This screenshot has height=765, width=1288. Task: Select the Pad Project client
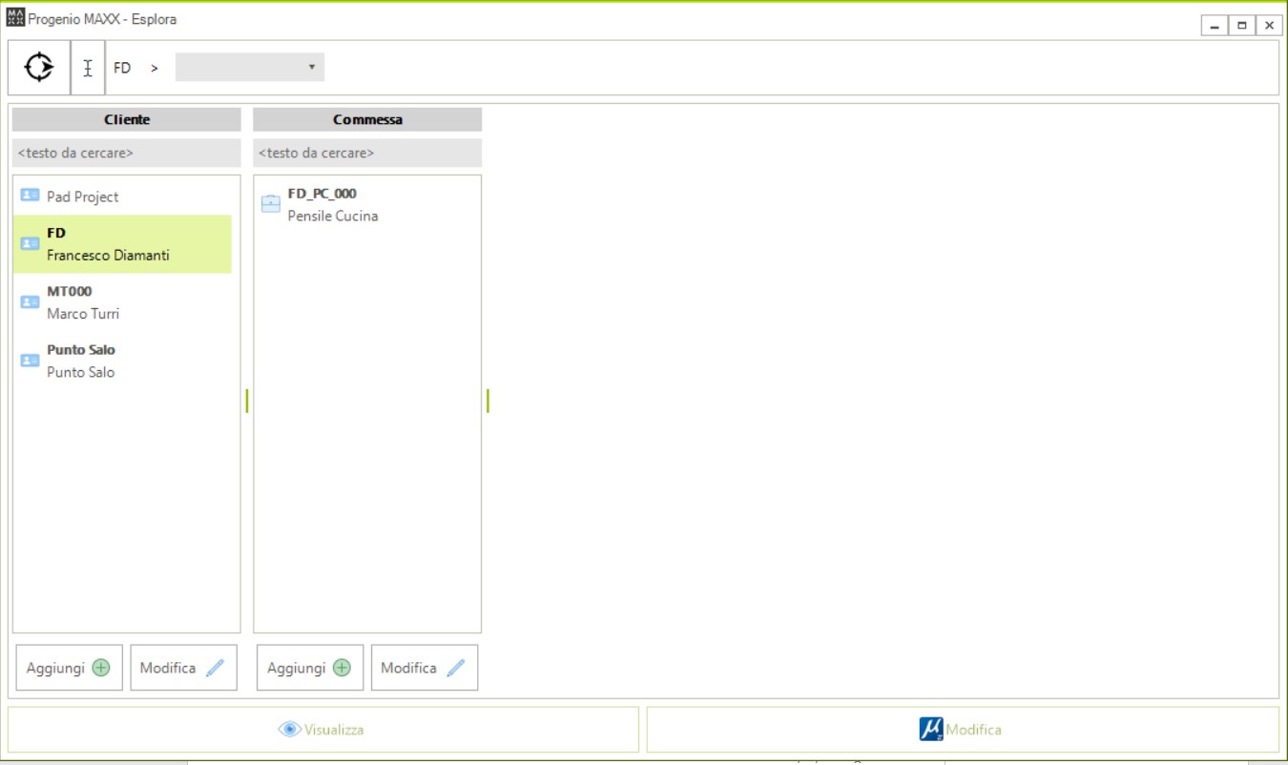pyautogui.click(x=122, y=196)
